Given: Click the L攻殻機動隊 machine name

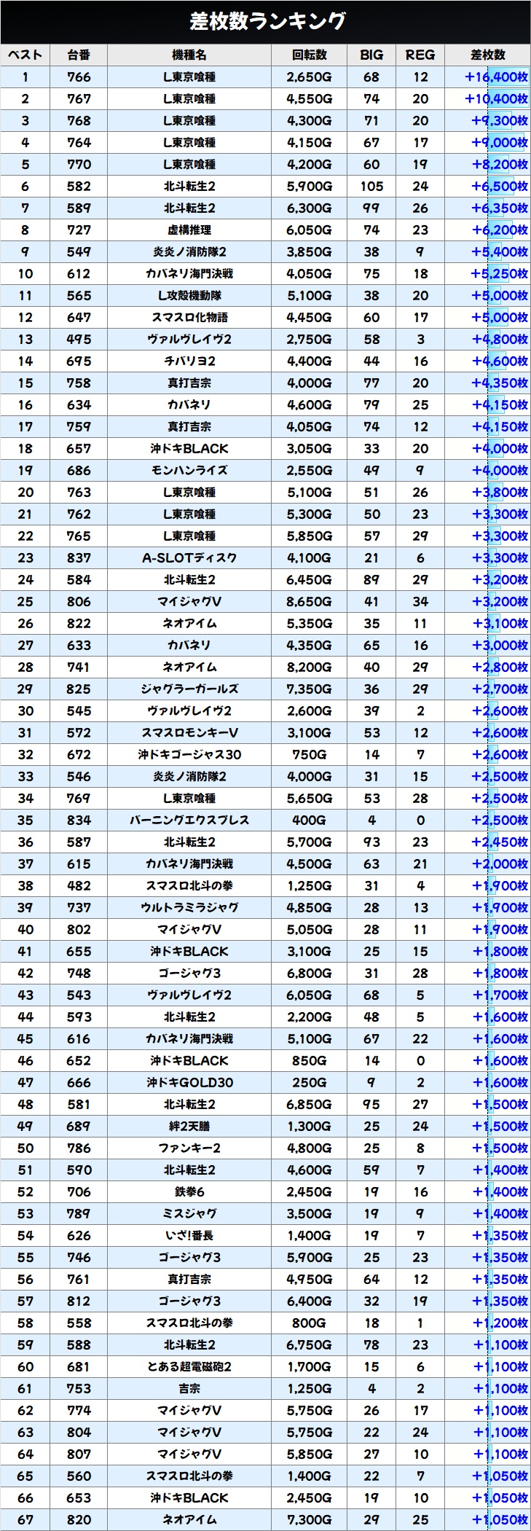Looking at the screenshot, I should 189,296.
